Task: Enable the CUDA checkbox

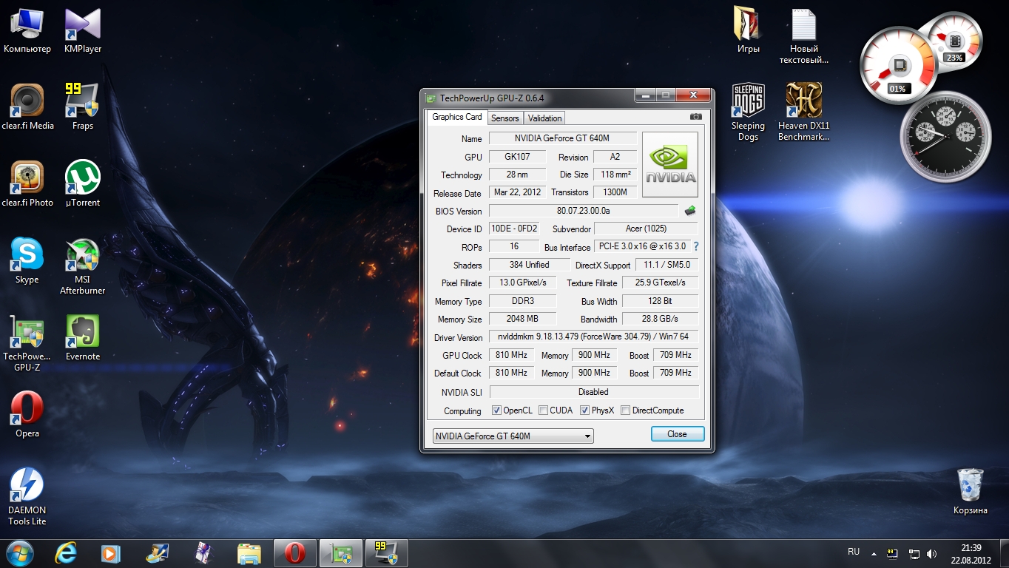Action: (543, 410)
